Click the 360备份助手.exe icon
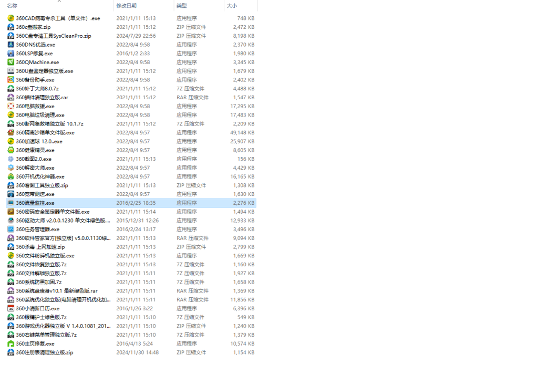The width and height of the screenshot is (538, 376). coord(11,80)
